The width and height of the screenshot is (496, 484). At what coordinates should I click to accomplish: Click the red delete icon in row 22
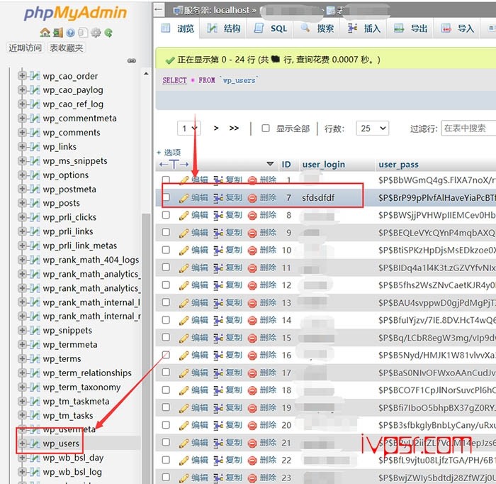252,461
